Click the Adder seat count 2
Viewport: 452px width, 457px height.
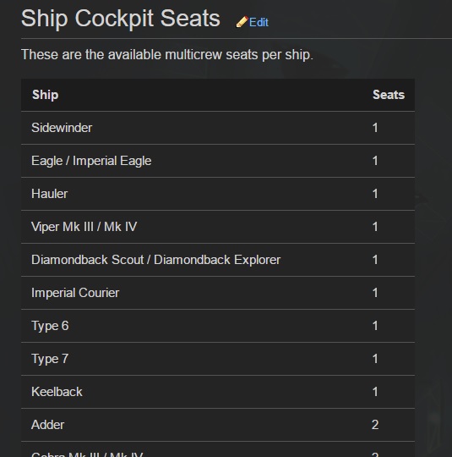tap(375, 425)
